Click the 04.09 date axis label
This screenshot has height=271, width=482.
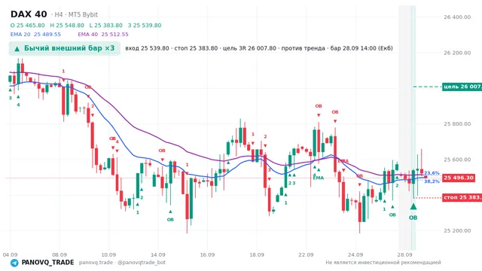[x=10, y=254]
